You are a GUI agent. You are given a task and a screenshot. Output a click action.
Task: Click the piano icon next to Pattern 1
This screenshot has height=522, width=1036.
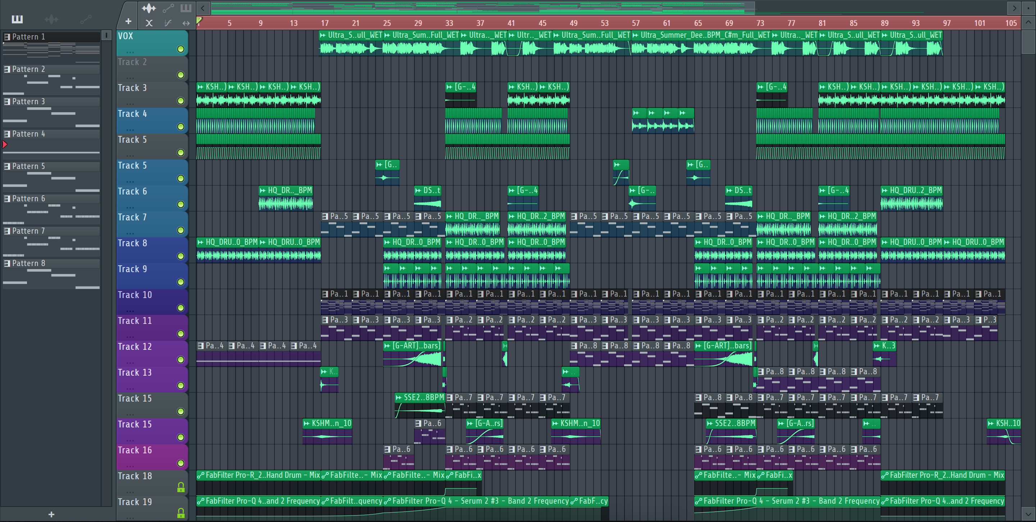[7, 37]
